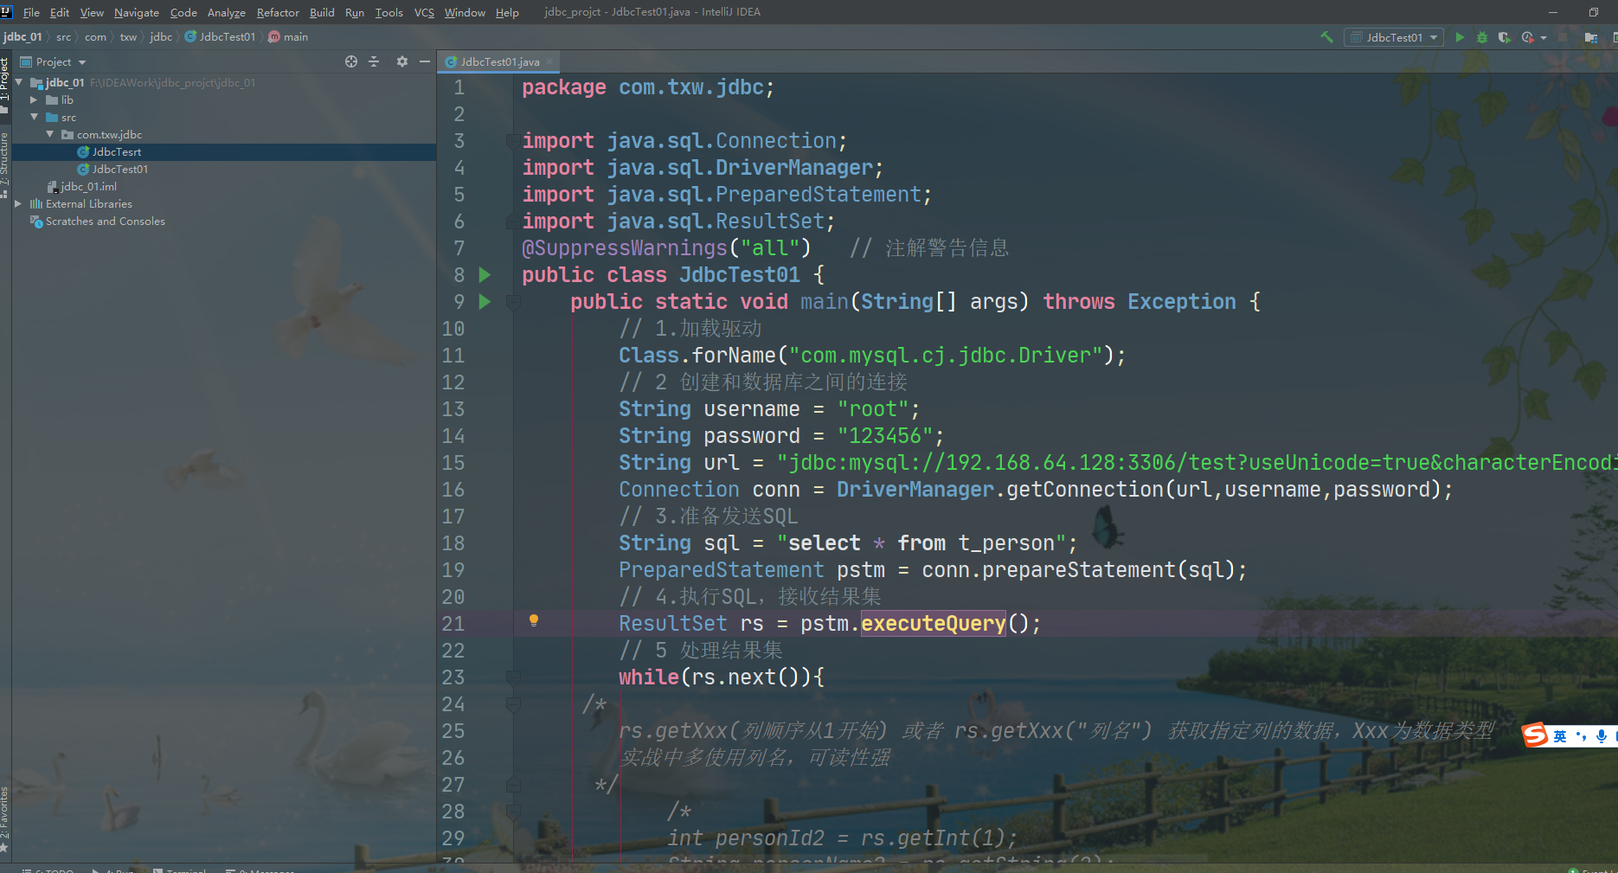Click the gray stop button in toolbar
The image size is (1618, 873).
1563,37
